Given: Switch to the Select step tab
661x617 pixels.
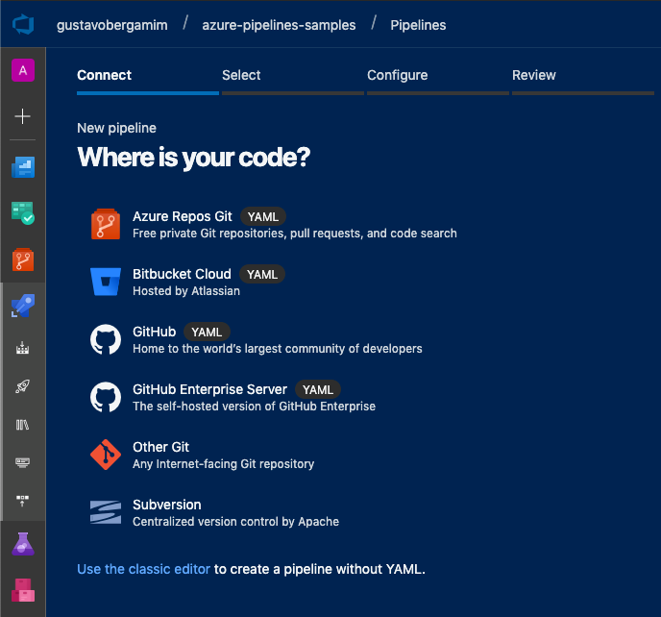Looking at the screenshot, I should pyautogui.click(x=293, y=80).
